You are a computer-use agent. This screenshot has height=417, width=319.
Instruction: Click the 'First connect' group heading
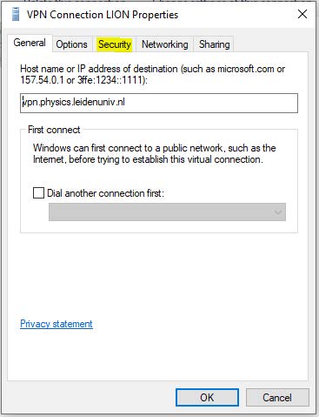click(x=54, y=130)
